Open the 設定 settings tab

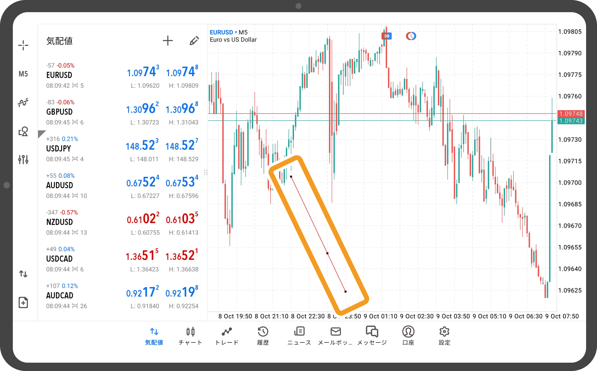[x=444, y=335]
